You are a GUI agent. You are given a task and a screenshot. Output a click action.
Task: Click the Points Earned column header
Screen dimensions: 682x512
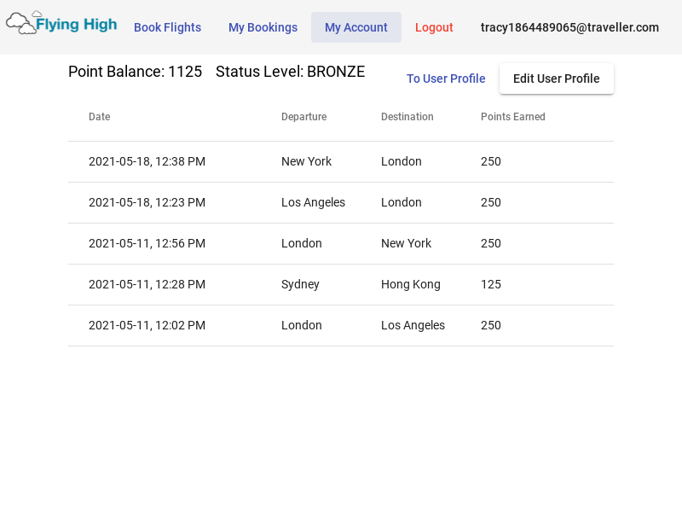[x=513, y=117]
